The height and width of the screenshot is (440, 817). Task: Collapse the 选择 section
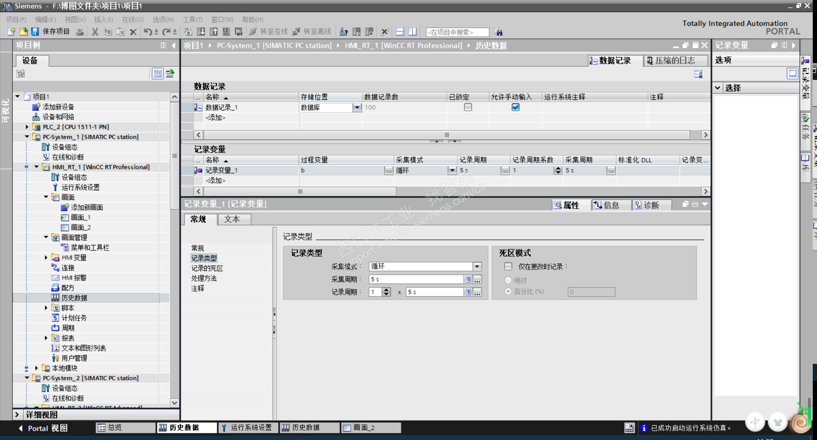click(x=718, y=88)
